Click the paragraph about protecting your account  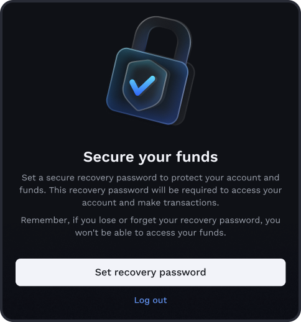[x=150, y=190]
